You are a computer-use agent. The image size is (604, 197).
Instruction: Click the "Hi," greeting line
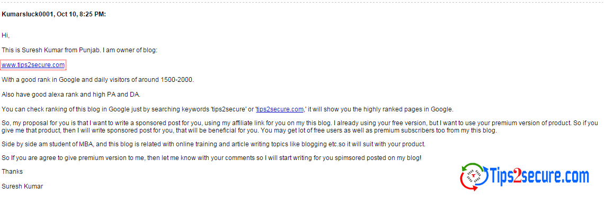click(5, 35)
